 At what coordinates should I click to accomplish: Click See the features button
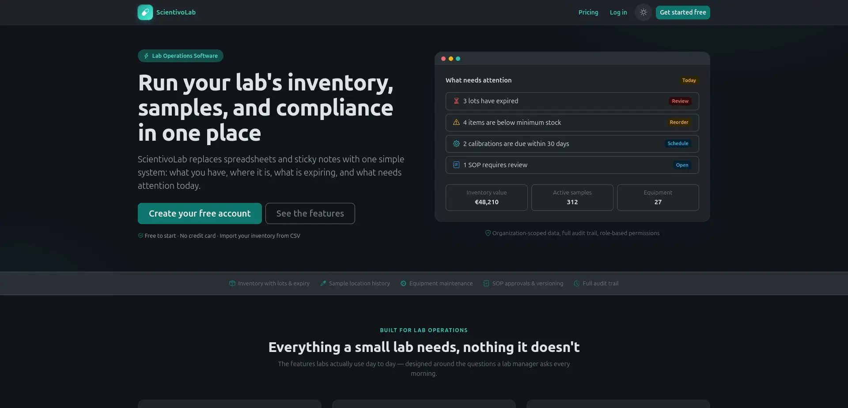[310, 213]
